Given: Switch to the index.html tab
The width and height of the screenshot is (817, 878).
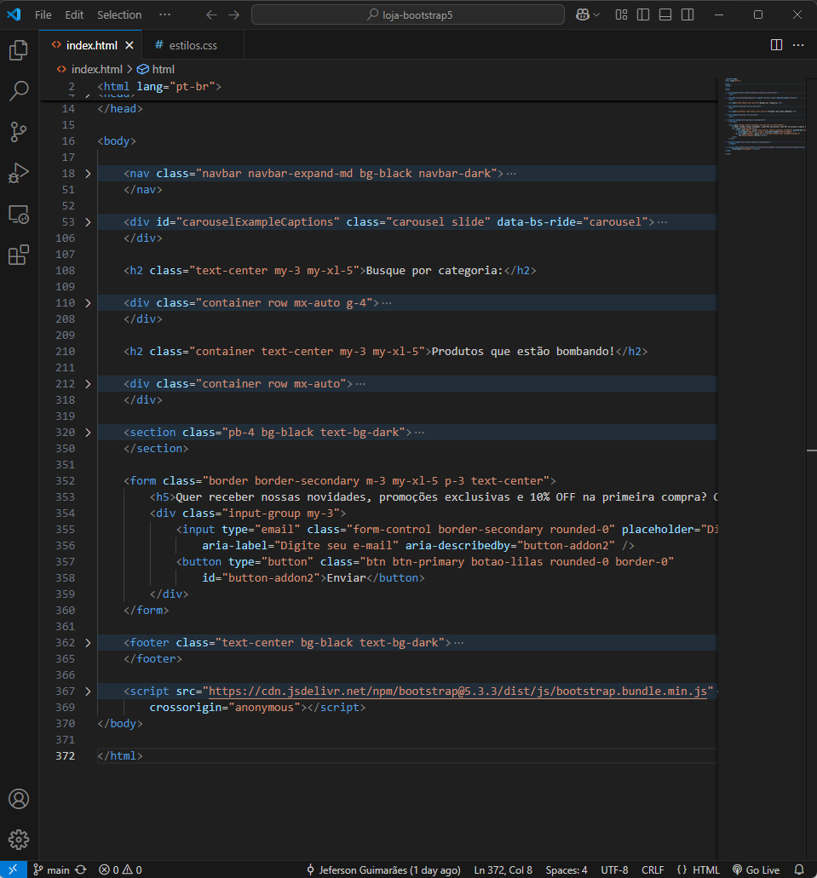Looking at the screenshot, I should click(x=91, y=45).
